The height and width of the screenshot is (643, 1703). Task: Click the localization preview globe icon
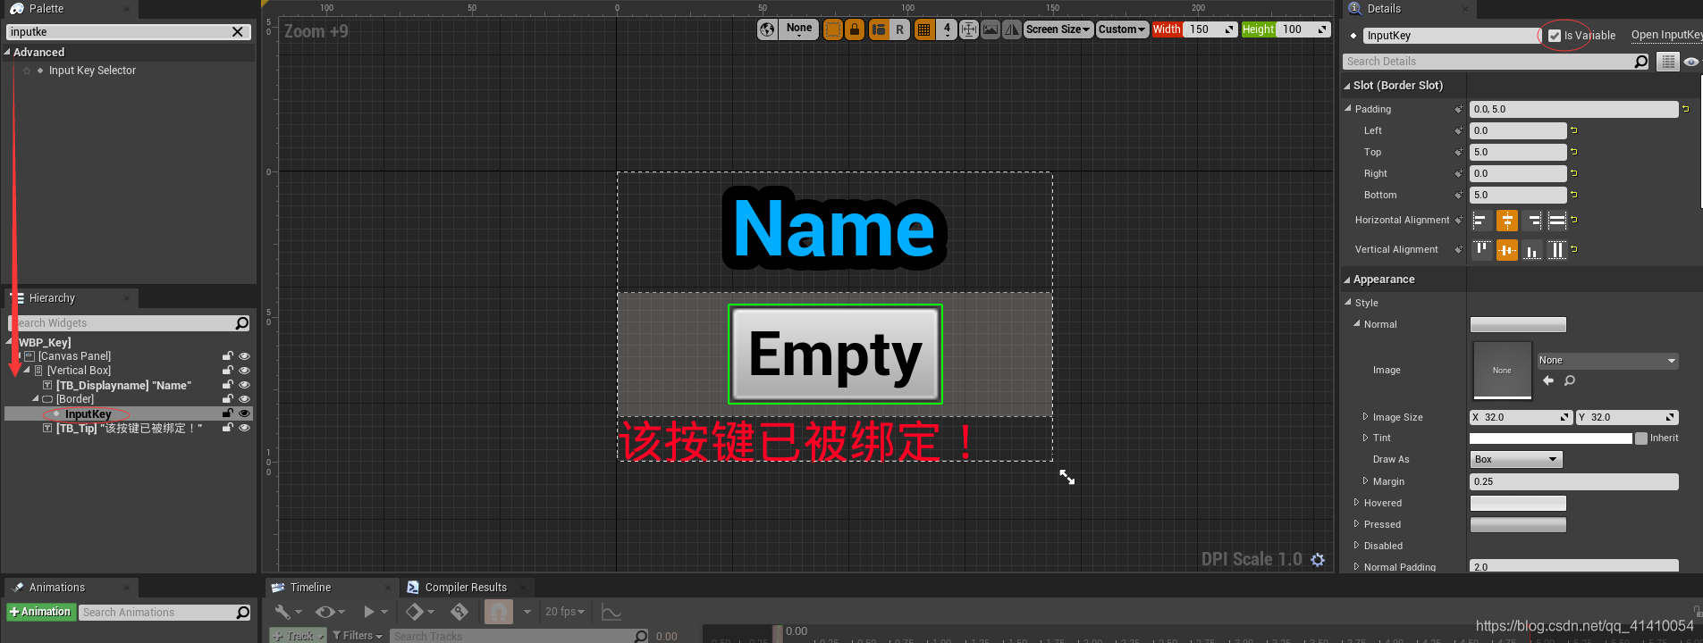click(x=767, y=29)
